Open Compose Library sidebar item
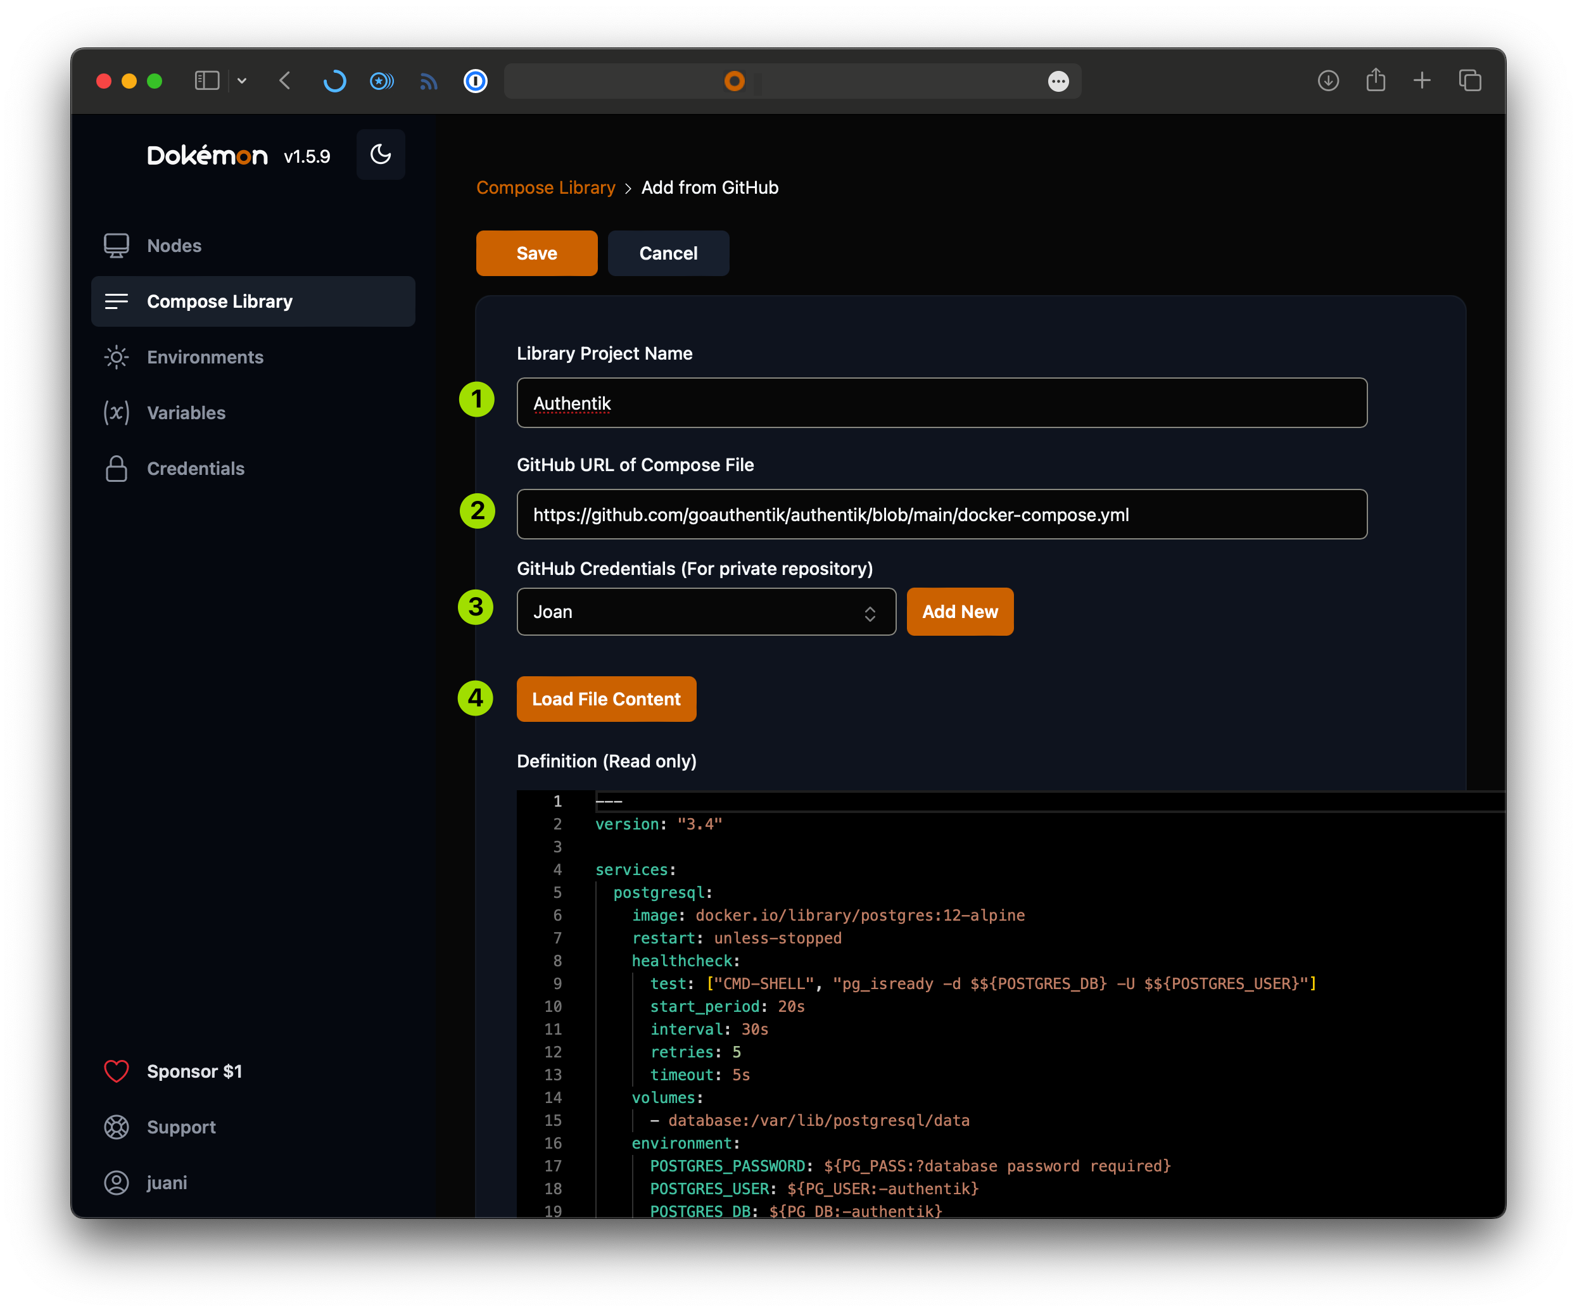Screen dimensions: 1577x1312 (x=253, y=301)
